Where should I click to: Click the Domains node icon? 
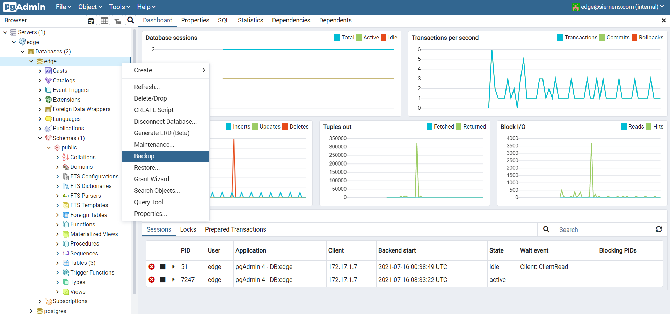66,167
